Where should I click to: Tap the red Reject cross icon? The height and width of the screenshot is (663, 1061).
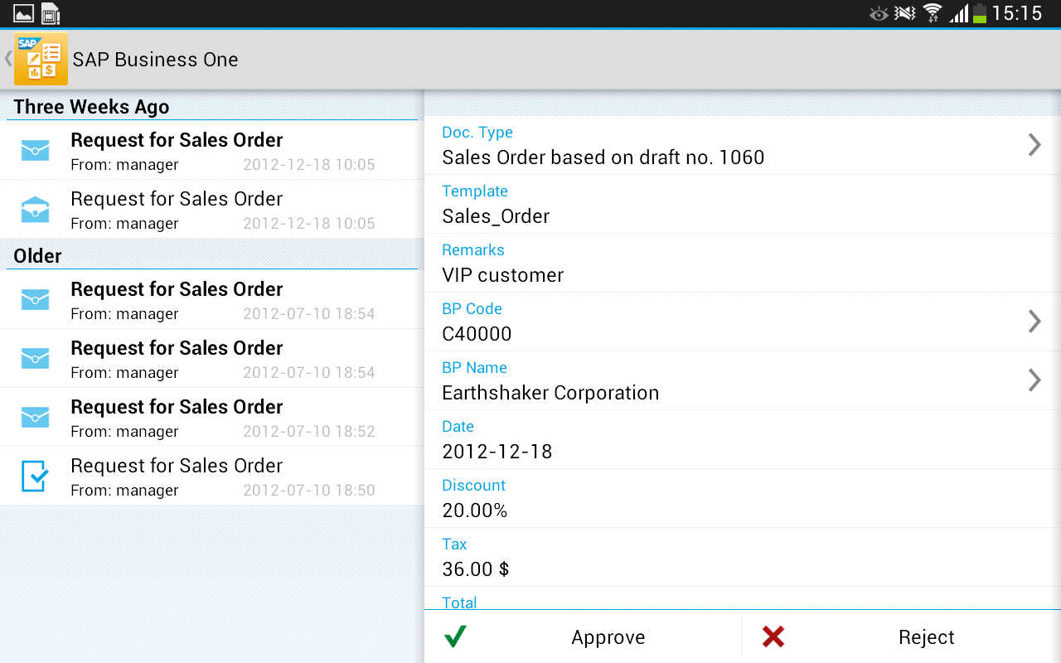773,636
